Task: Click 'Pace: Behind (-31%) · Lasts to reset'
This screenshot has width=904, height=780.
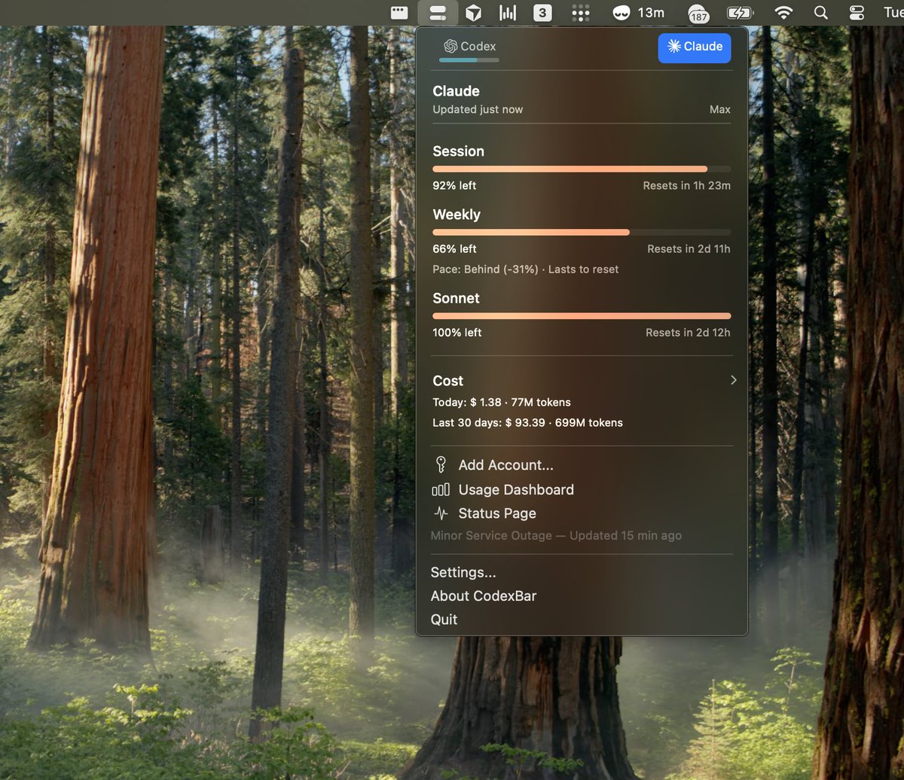Action: [x=526, y=270]
